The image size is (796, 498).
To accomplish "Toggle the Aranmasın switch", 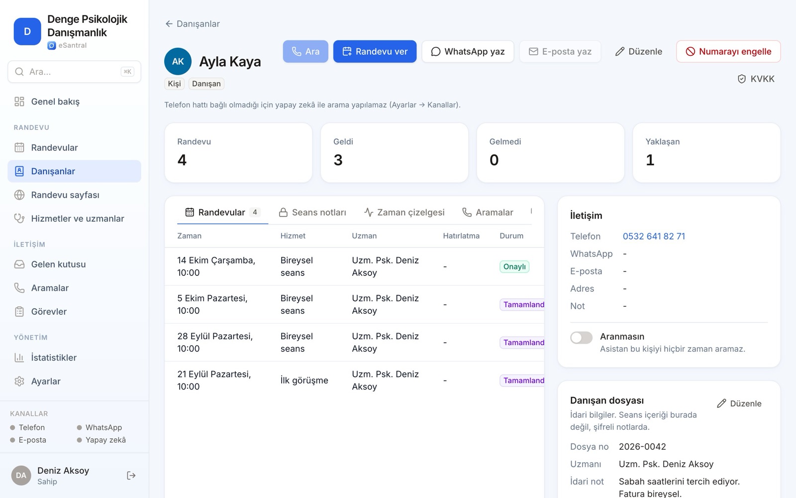I will (x=581, y=338).
